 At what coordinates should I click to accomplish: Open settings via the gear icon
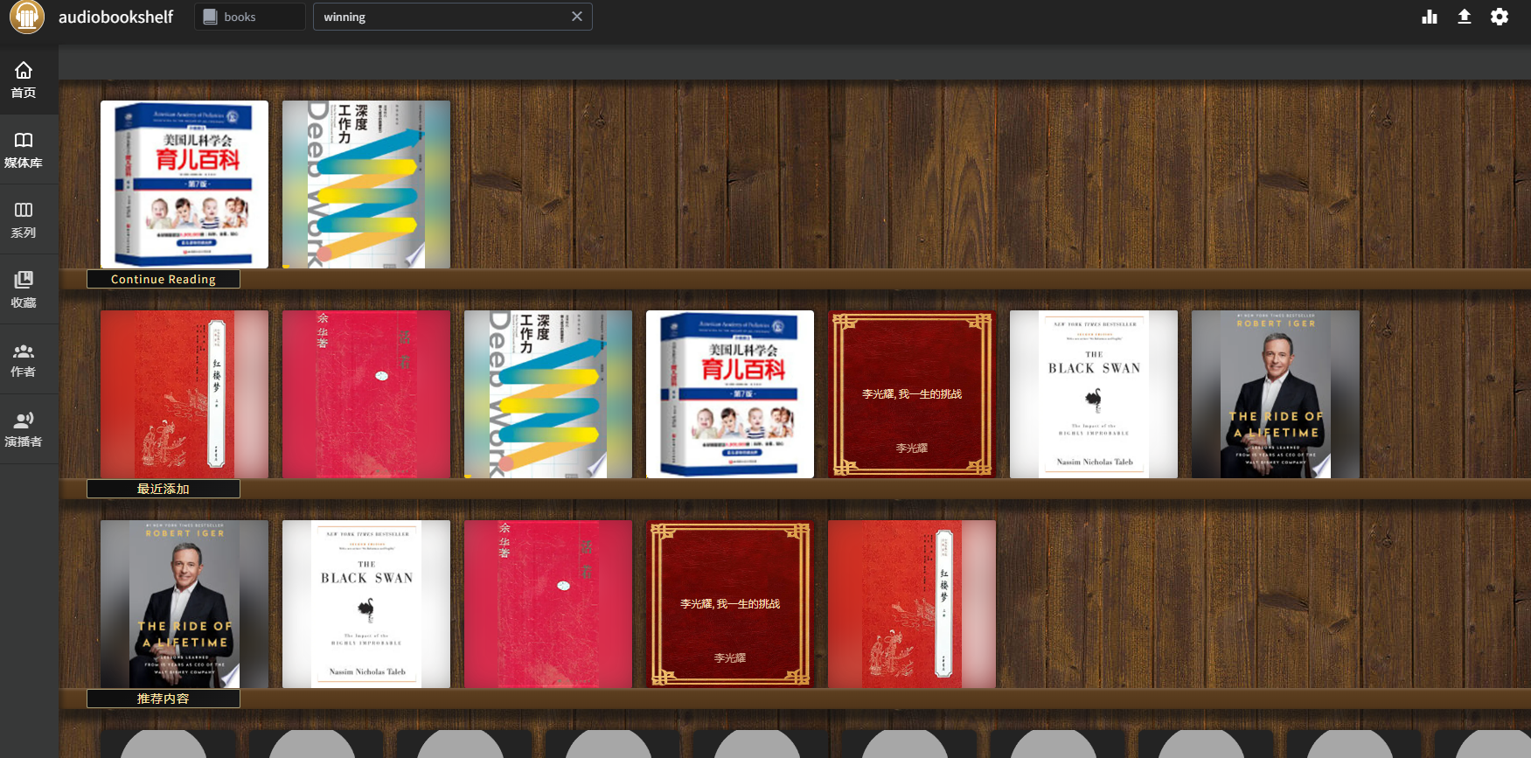point(1500,17)
